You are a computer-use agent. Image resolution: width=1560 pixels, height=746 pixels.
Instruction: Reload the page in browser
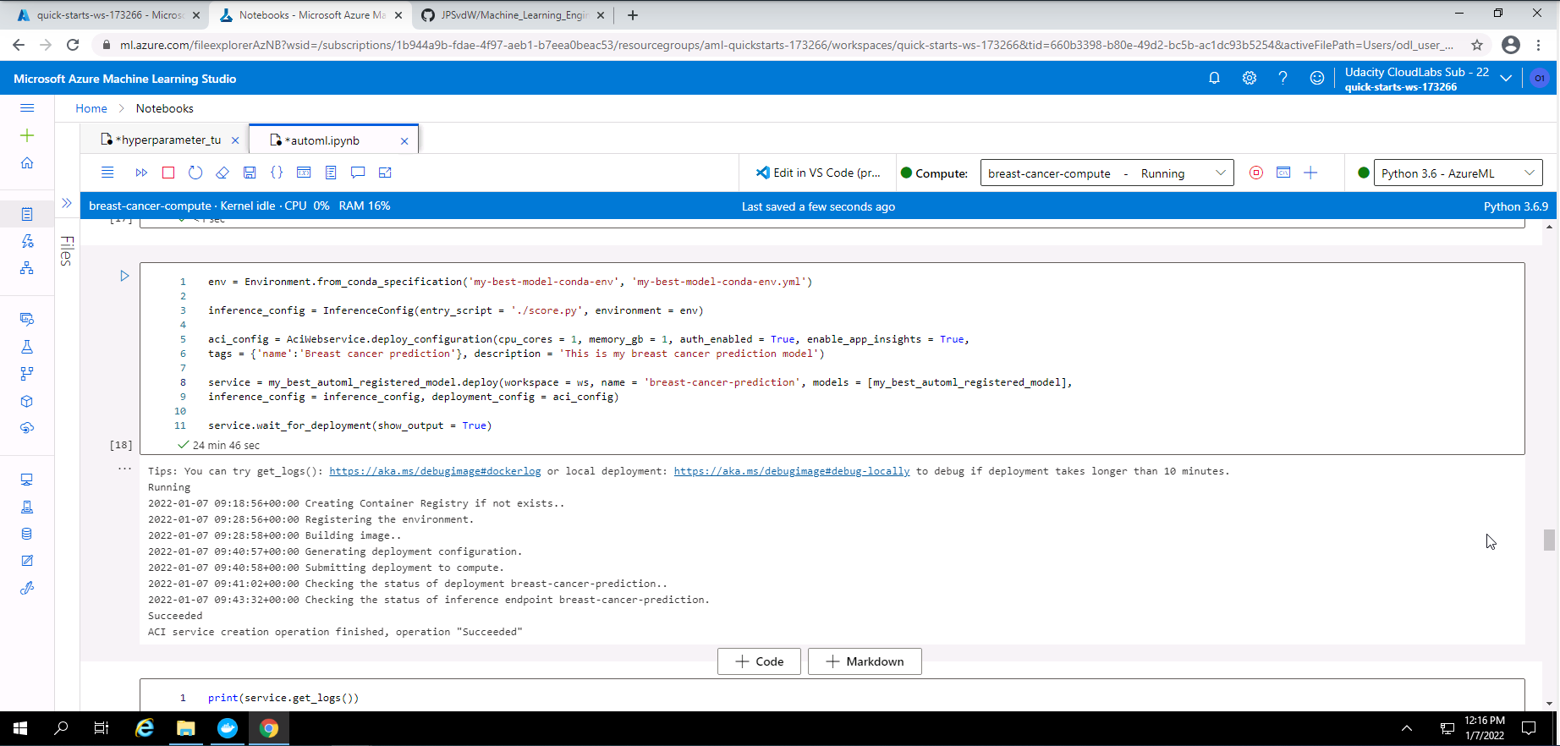coord(74,45)
